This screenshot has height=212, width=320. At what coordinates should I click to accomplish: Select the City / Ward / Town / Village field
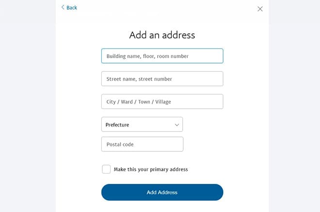point(162,101)
